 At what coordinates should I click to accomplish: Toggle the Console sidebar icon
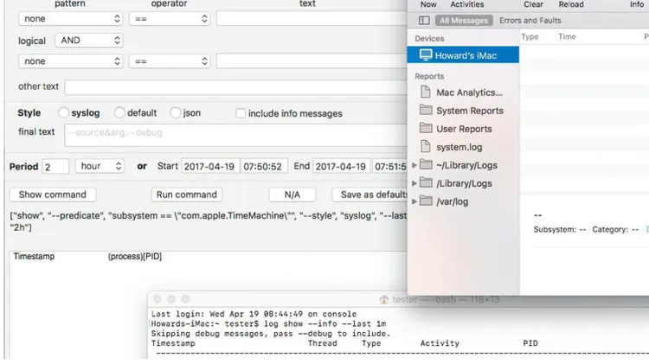(424, 20)
